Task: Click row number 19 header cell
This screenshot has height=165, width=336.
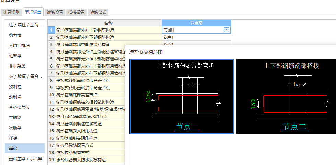Action: [51, 160]
